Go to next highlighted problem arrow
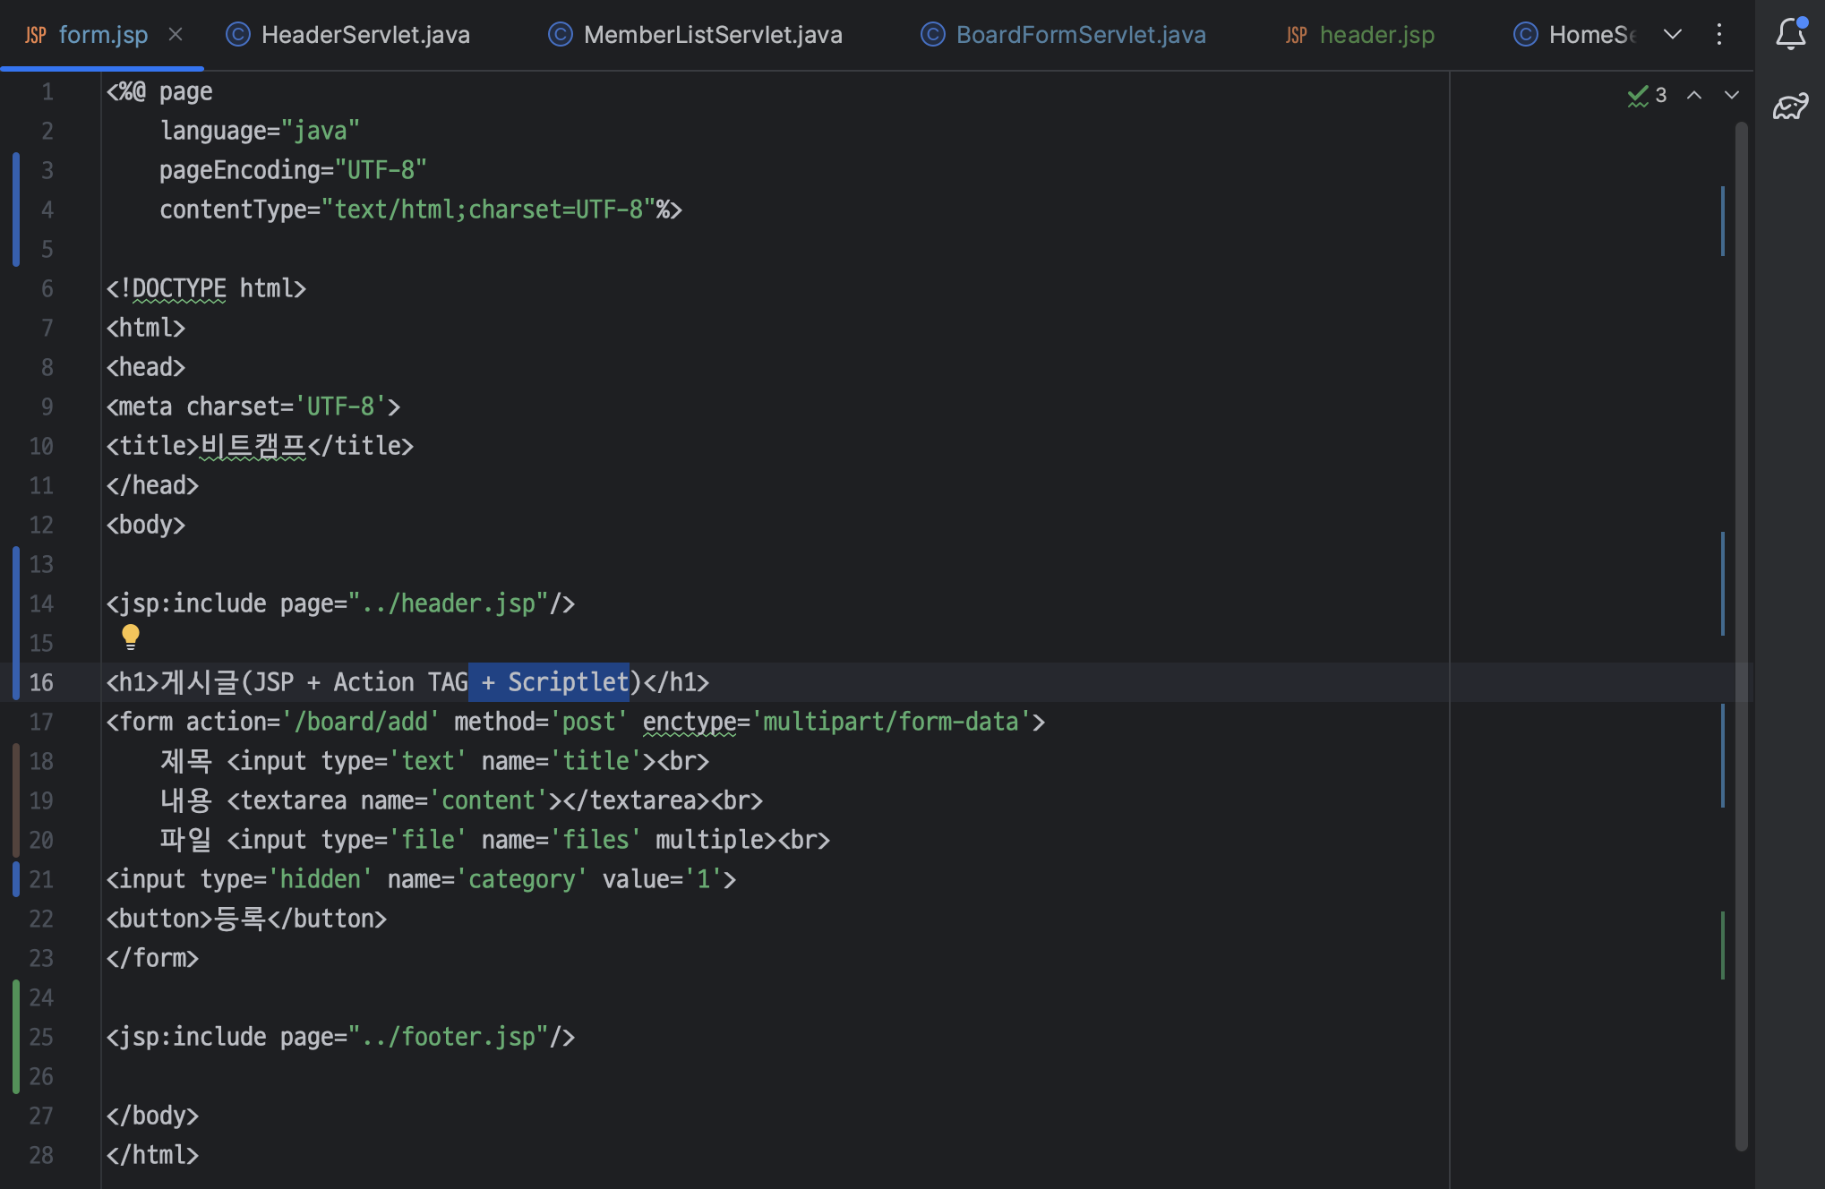The width and height of the screenshot is (1825, 1189). tap(1732, 95)
